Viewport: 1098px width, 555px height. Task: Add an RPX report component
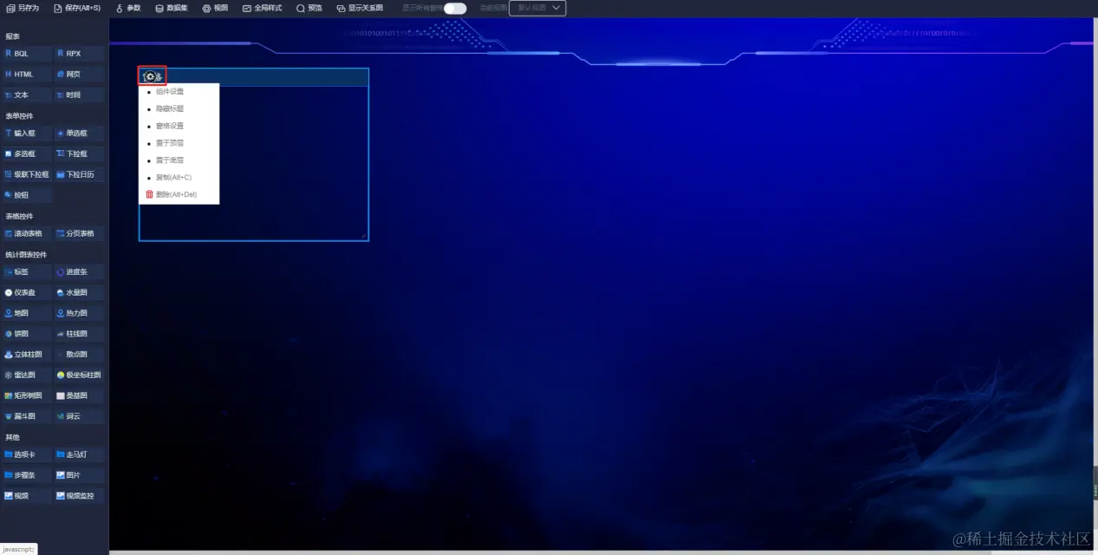click(79, 54)
